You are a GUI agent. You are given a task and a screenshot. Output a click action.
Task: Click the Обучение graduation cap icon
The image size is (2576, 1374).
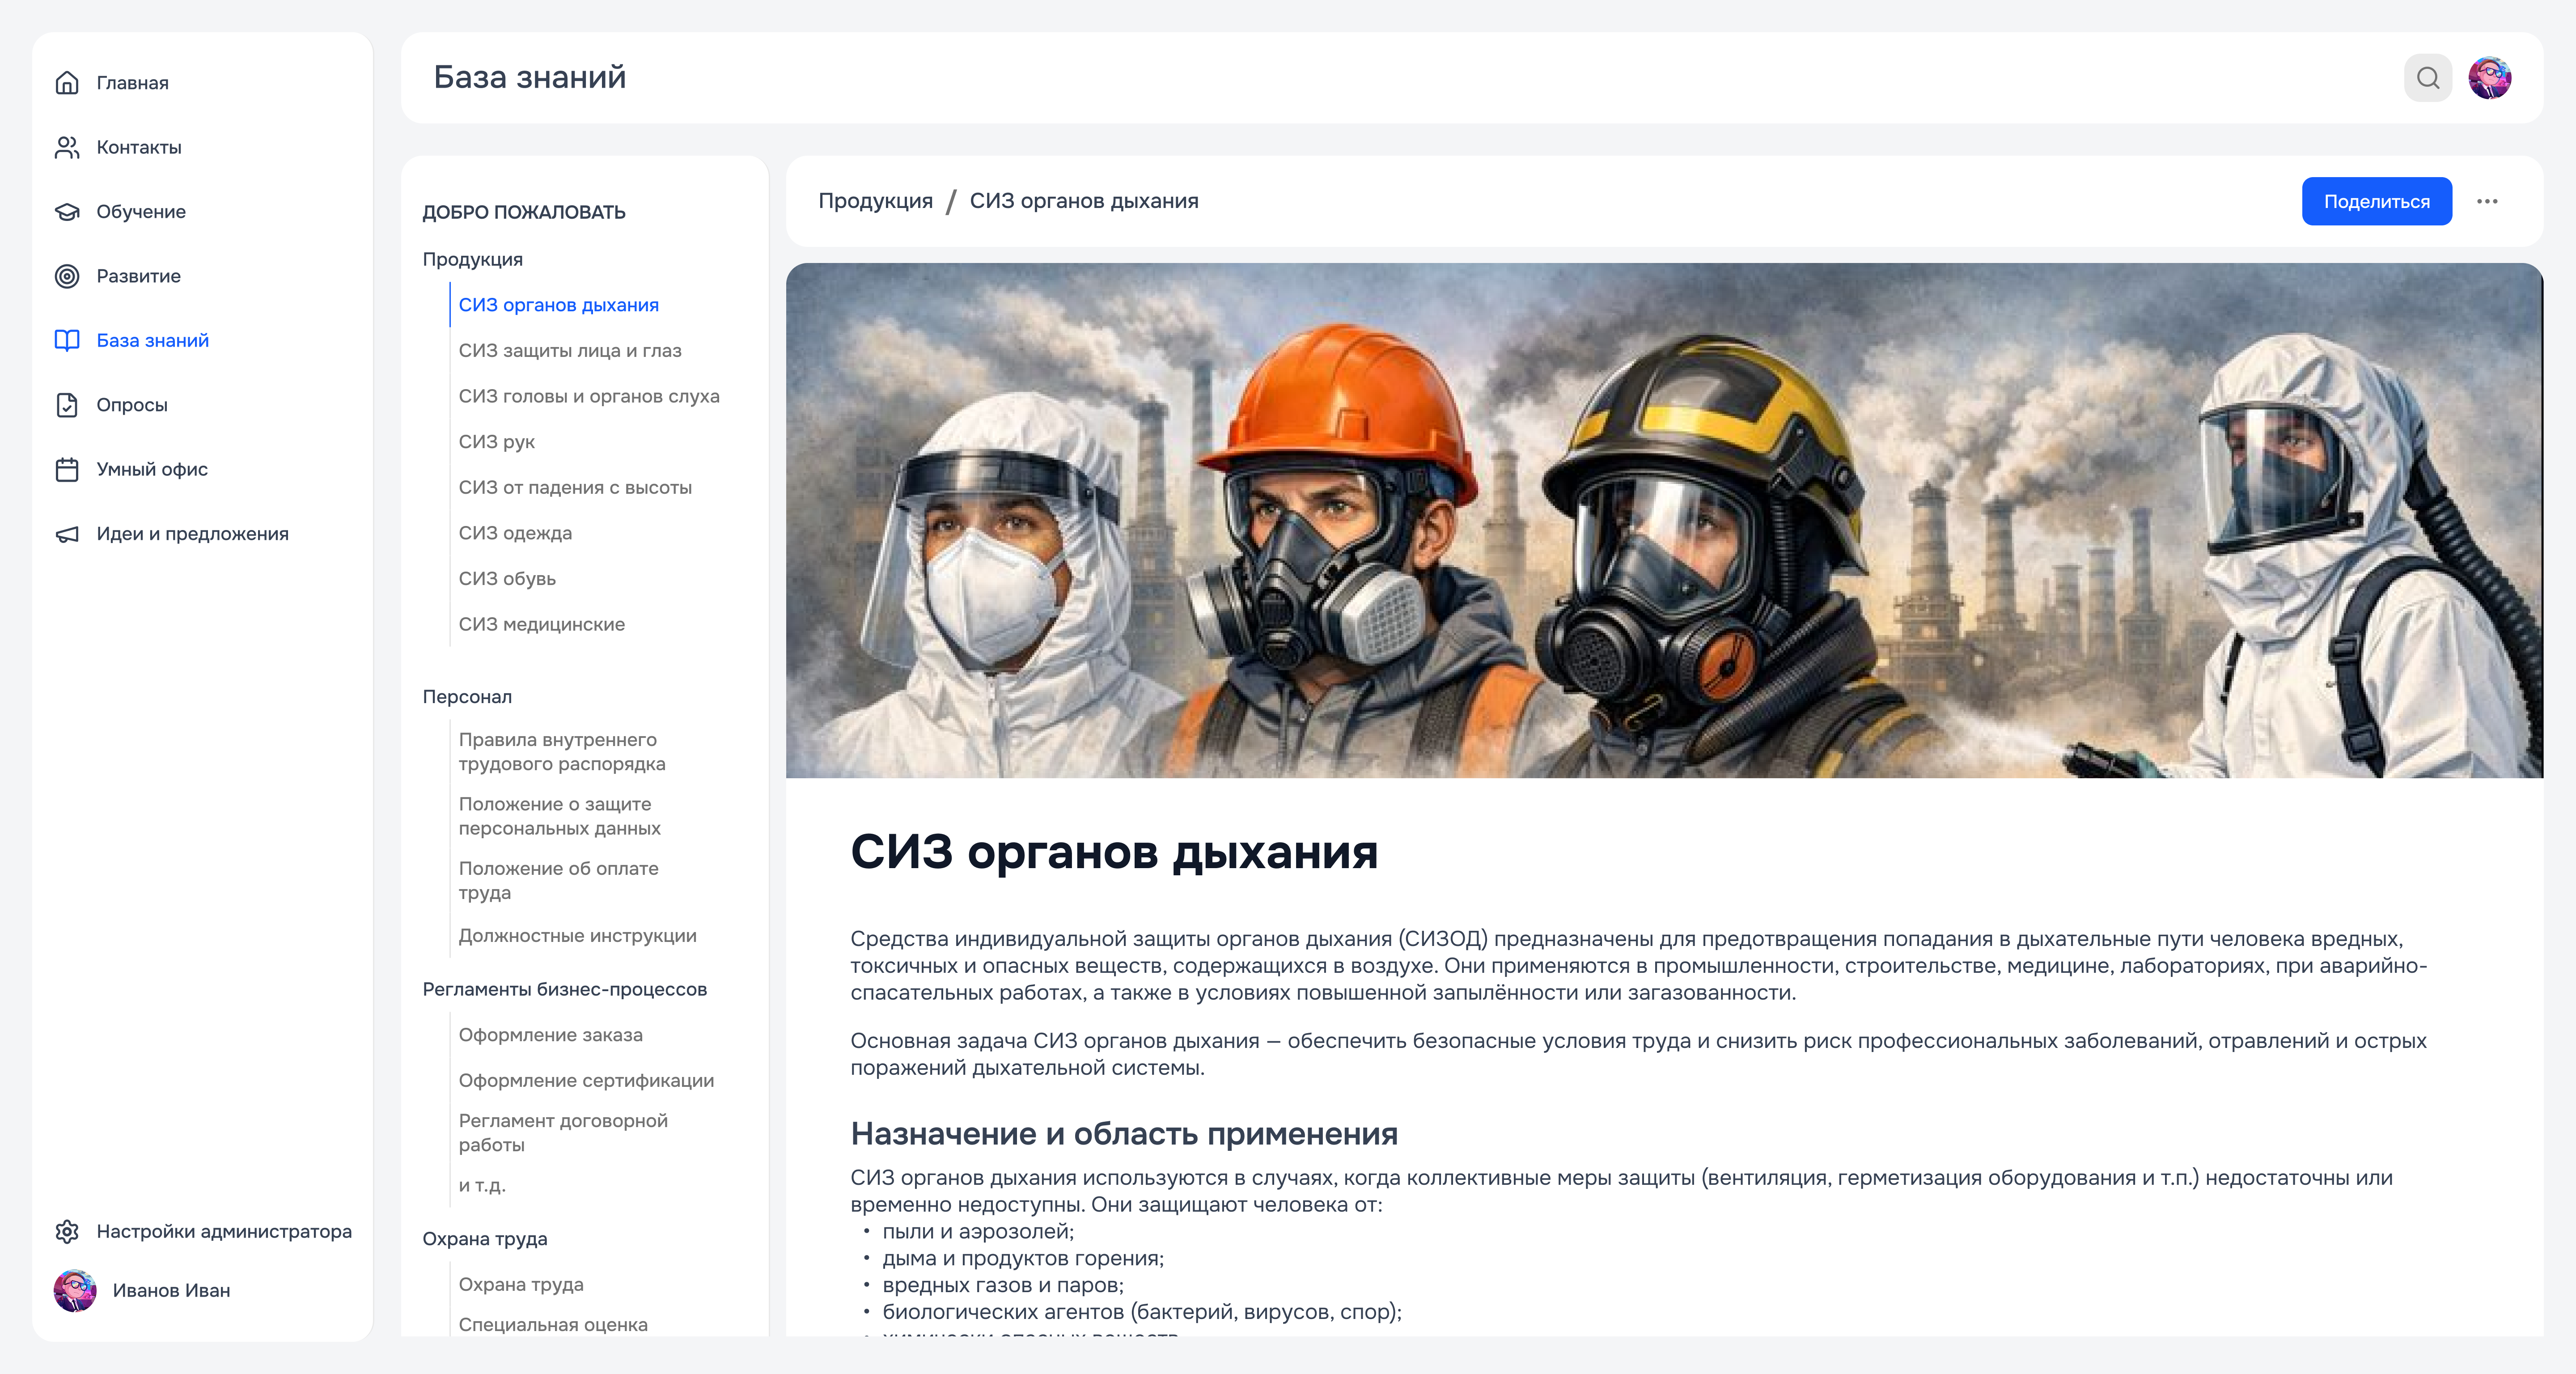tap(67, 212)
